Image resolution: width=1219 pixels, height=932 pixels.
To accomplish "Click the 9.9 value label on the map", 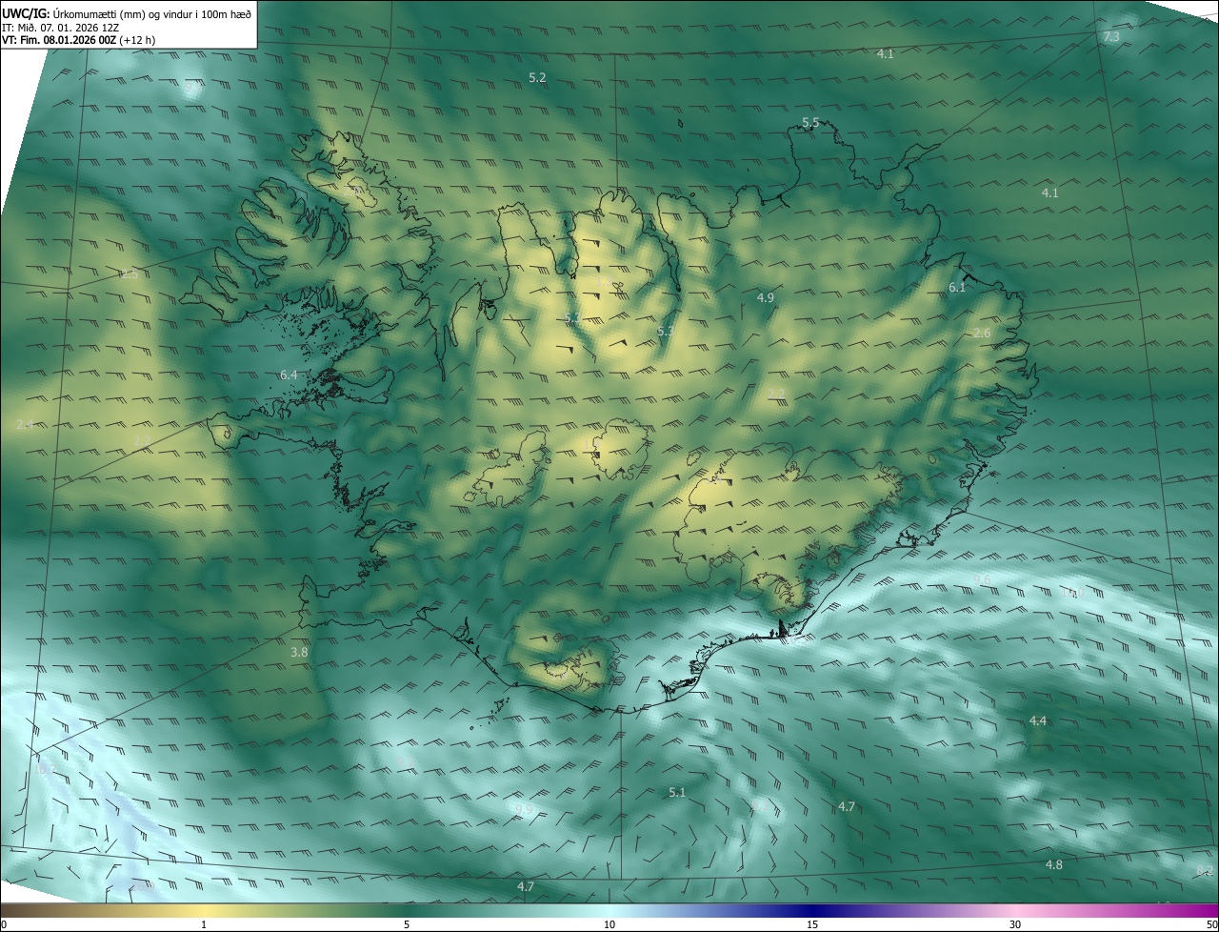I will 524,809.
